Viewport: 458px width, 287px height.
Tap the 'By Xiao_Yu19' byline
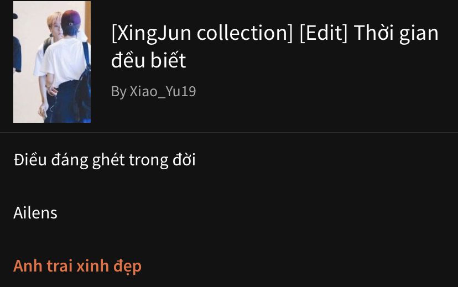(153, 91)
